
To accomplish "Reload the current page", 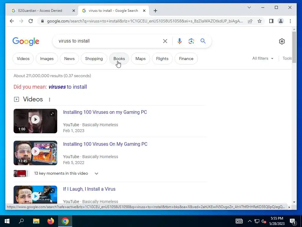I will coord(31,21).
